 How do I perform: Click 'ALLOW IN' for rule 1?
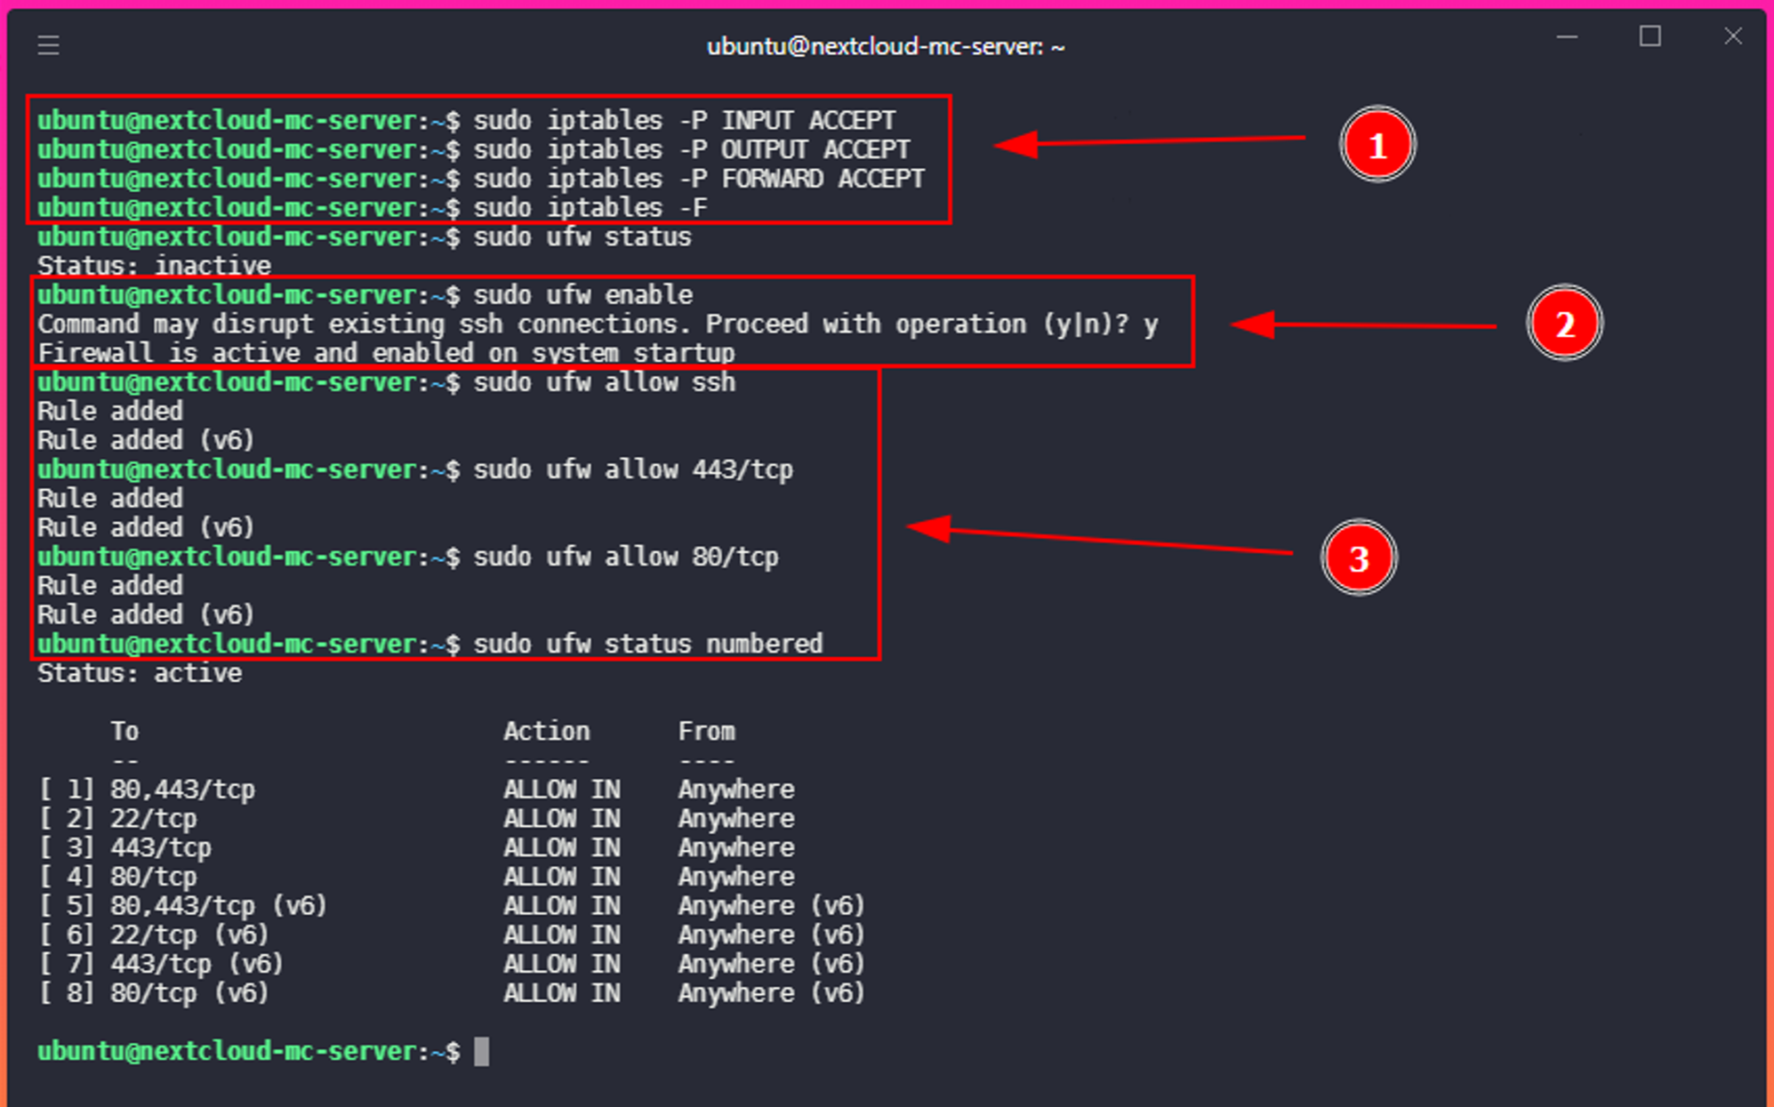pyautogui.click(x=562, y=790)
